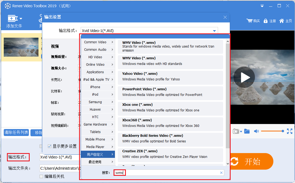Click the 清除任务列表 button
This screenshot has height=183, width=295.
pyautogui.click(x=16, y=133)
